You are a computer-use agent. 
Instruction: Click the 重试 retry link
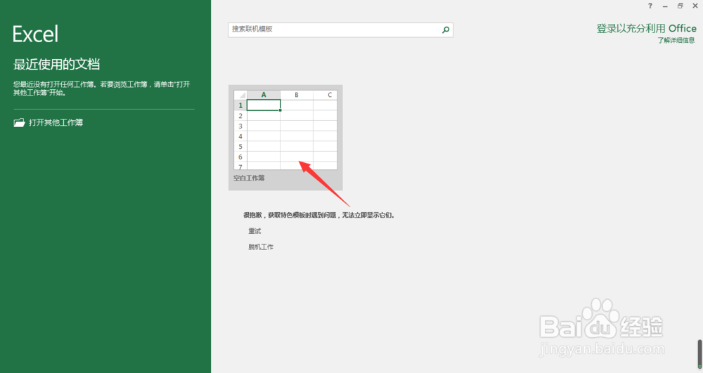click(x=254, y=231)
